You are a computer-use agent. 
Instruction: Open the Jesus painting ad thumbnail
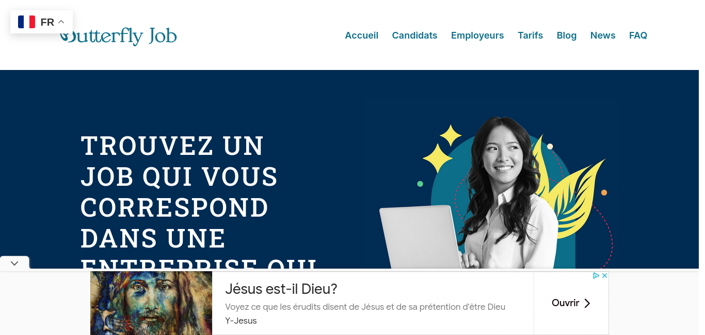[x=151, y=303]
